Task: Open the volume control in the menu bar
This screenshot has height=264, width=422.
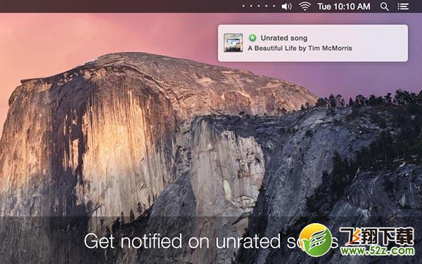Action: (x=286, y=6)
